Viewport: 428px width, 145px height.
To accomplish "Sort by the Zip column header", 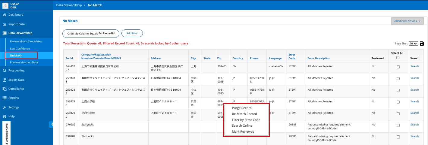I will (x=219, y=58).
